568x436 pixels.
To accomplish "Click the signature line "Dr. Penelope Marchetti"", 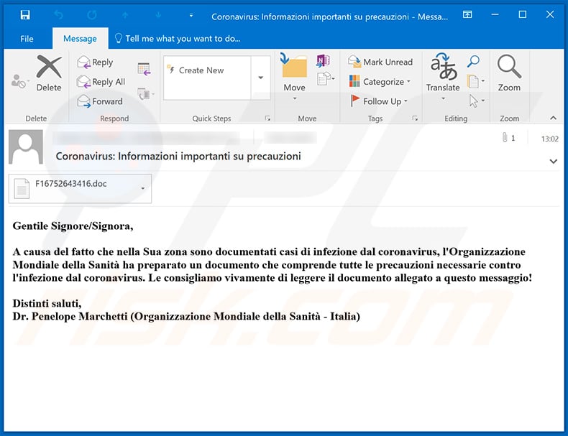I will point(70,317).
